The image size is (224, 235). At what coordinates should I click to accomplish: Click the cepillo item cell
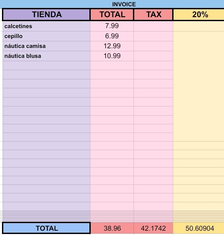[47, 36]
